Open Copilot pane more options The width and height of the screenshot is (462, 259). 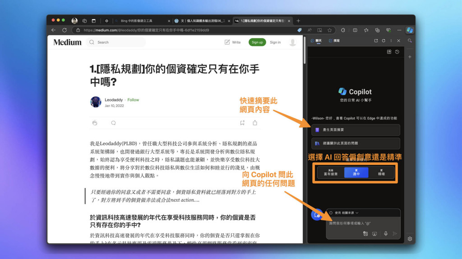(x=391, y=40)
